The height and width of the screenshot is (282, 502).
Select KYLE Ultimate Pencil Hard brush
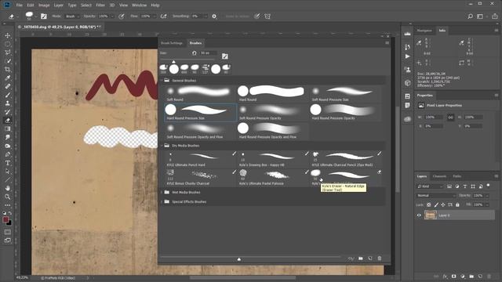point(201,159)
